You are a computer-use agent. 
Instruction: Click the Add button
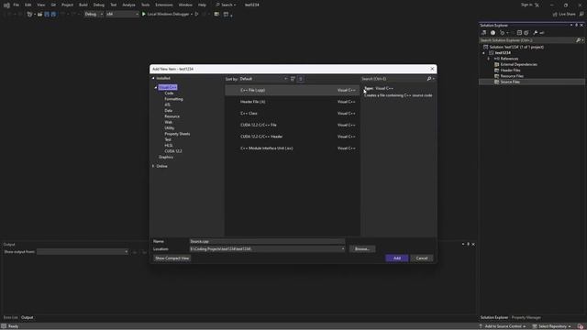pyautogui.click(x=397, y=258)
